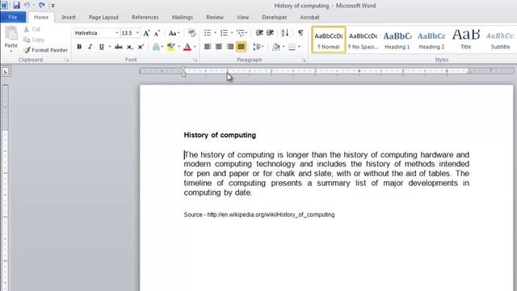Screen dimensions: 517x291
Task: Click the Paste button
Action: coord(11,39)
